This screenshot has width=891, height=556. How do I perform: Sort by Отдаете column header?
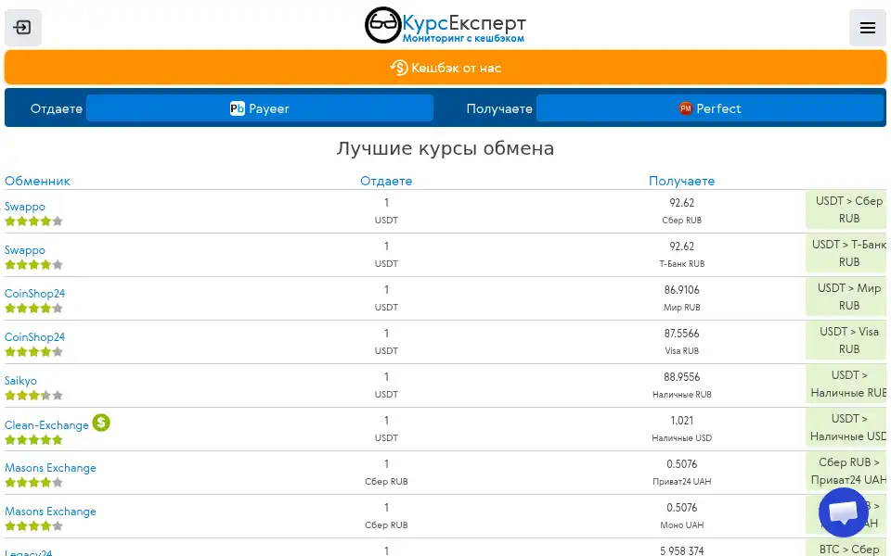tap(386, 181)
